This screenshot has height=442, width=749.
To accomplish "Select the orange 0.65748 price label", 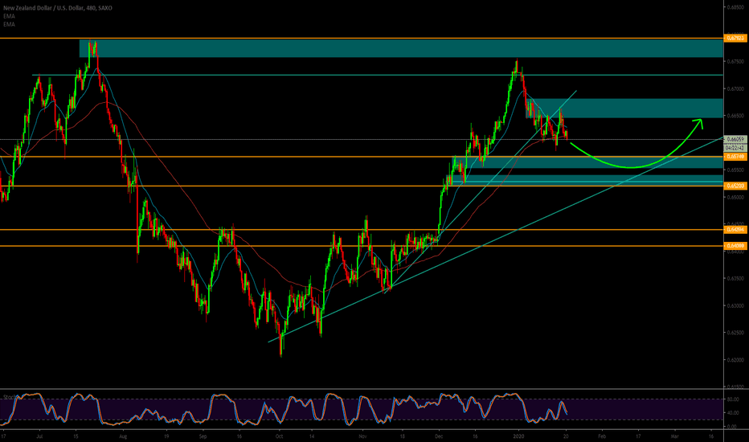I will pyautogui.click(x=735, y=157).
